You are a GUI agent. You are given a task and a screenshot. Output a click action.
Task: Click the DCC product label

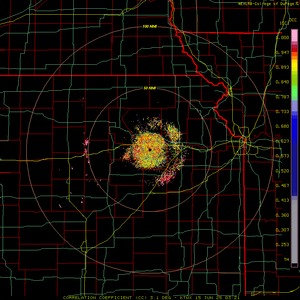[293, 20]
